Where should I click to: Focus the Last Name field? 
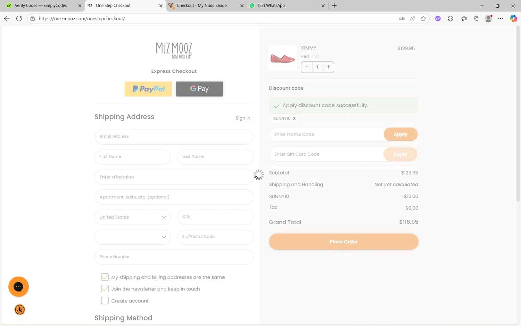click(215, 157)
